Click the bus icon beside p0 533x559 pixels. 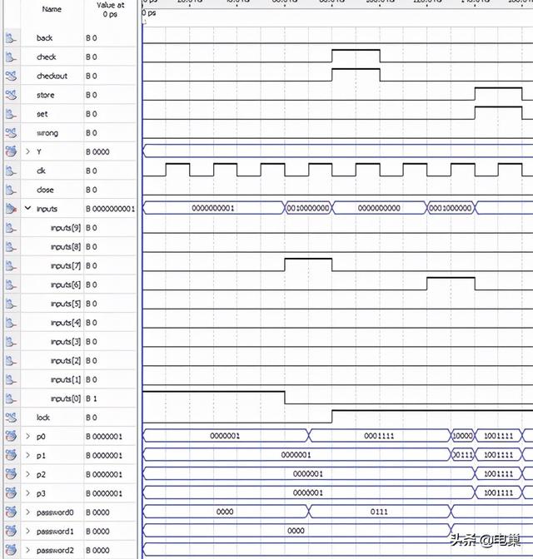pyautogui.click(x=11, y=437)
